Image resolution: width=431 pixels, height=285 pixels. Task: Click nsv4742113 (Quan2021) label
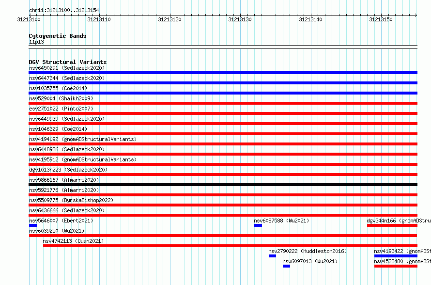click(73, 241)
